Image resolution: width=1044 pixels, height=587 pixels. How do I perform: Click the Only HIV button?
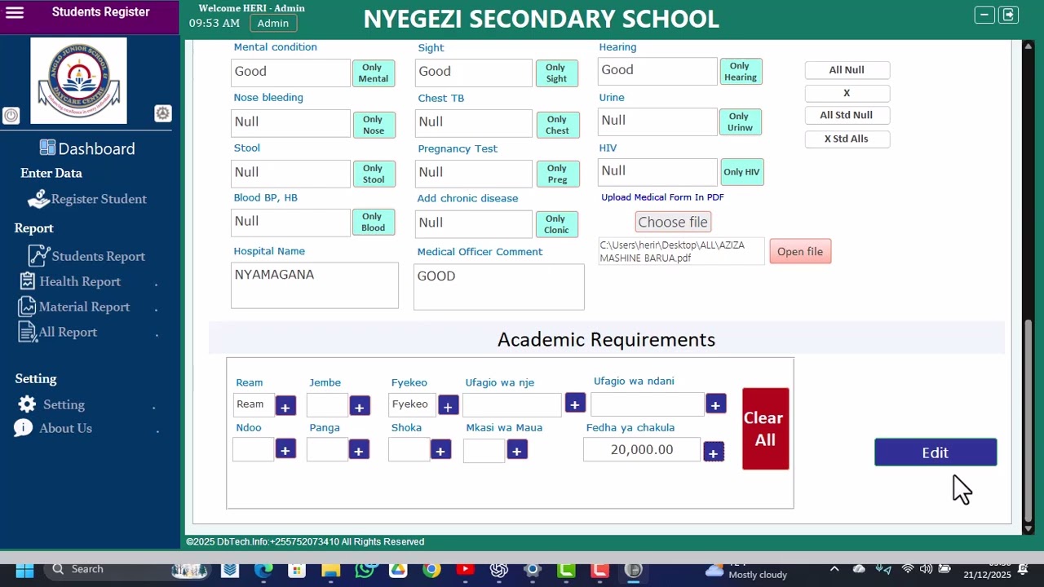coord(741,172)
